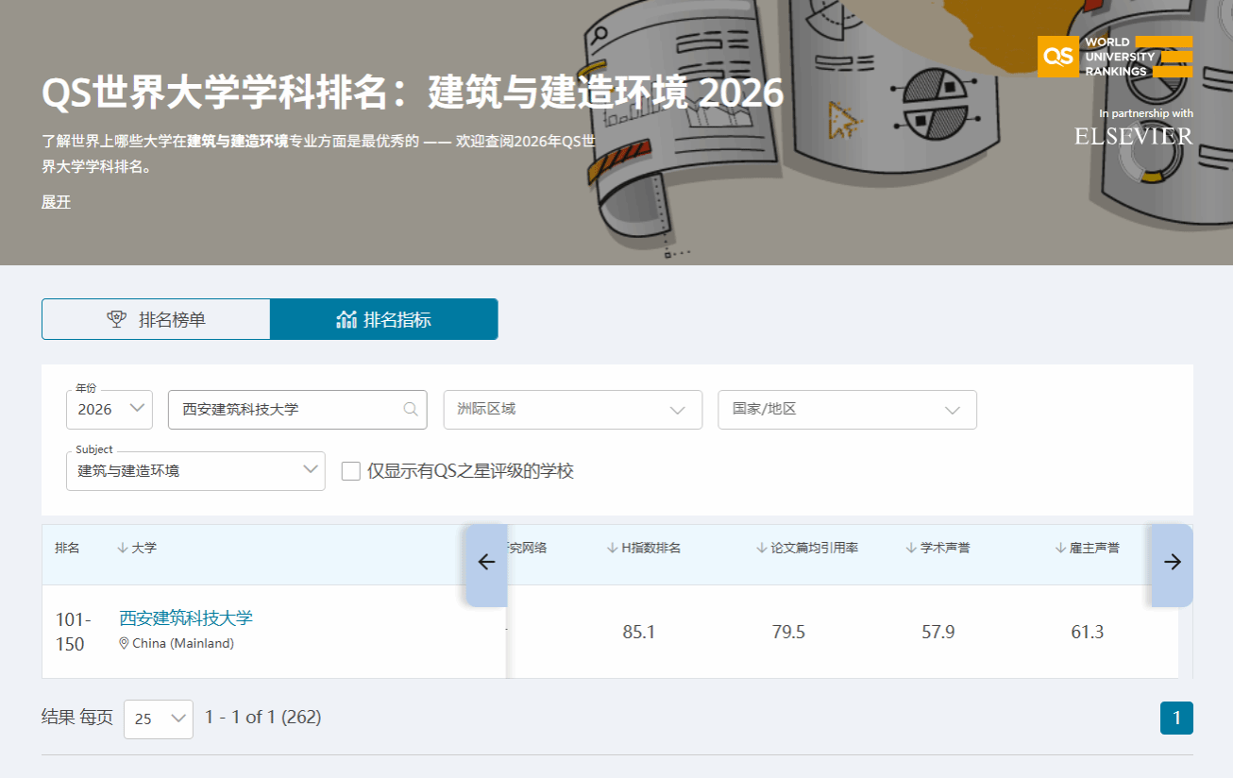Sort the 大学 column
The height and width of the screenshot is (778, 1233).
pos(137,549)
